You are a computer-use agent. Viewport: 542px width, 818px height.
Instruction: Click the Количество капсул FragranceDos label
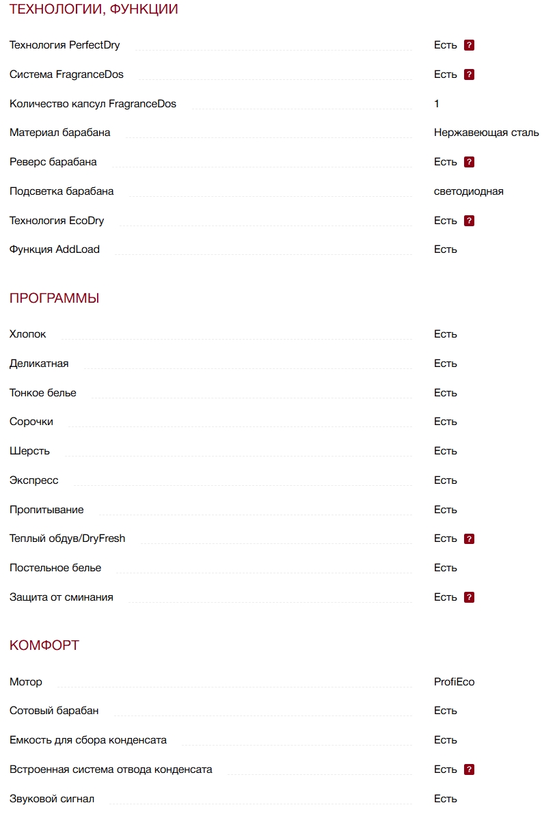click(x=93, y=104)
